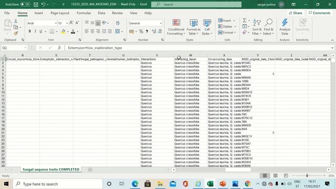This screenshot has width=336, height=189.
Task: Click in the Search box in title bar
Action: (x=196, y=4)
